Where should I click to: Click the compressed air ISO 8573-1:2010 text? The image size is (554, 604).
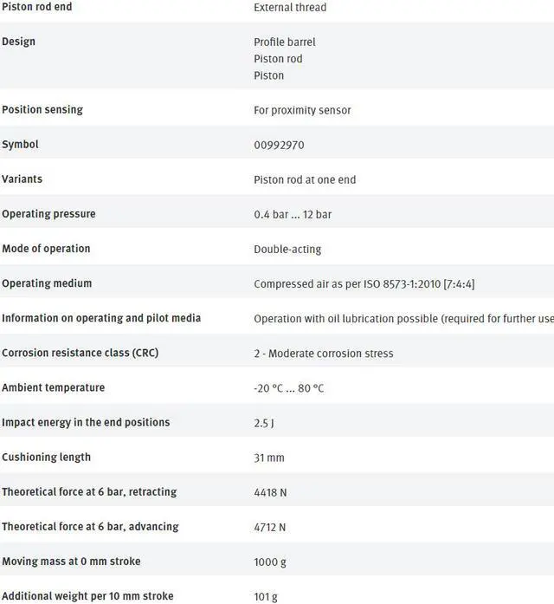click(x=364, y=284)
